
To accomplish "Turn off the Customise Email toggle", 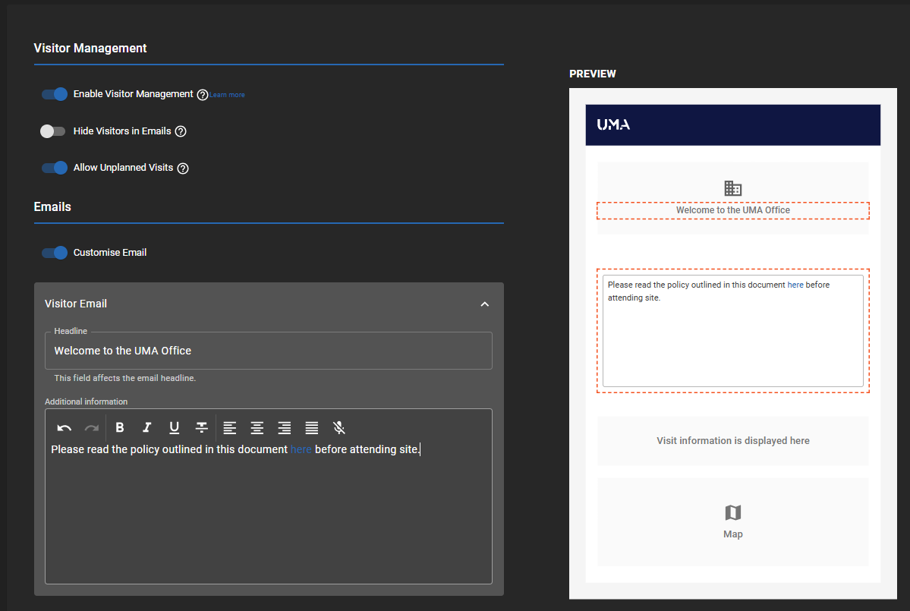I will tap(55, 253).
